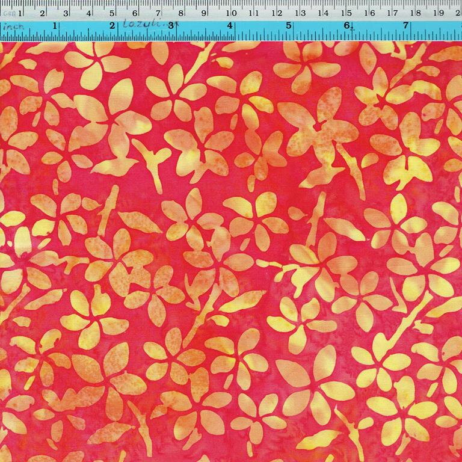Select the number 7 on the blue inch ruler
Viewport: 462px width, 462px height.
(405, 25)
